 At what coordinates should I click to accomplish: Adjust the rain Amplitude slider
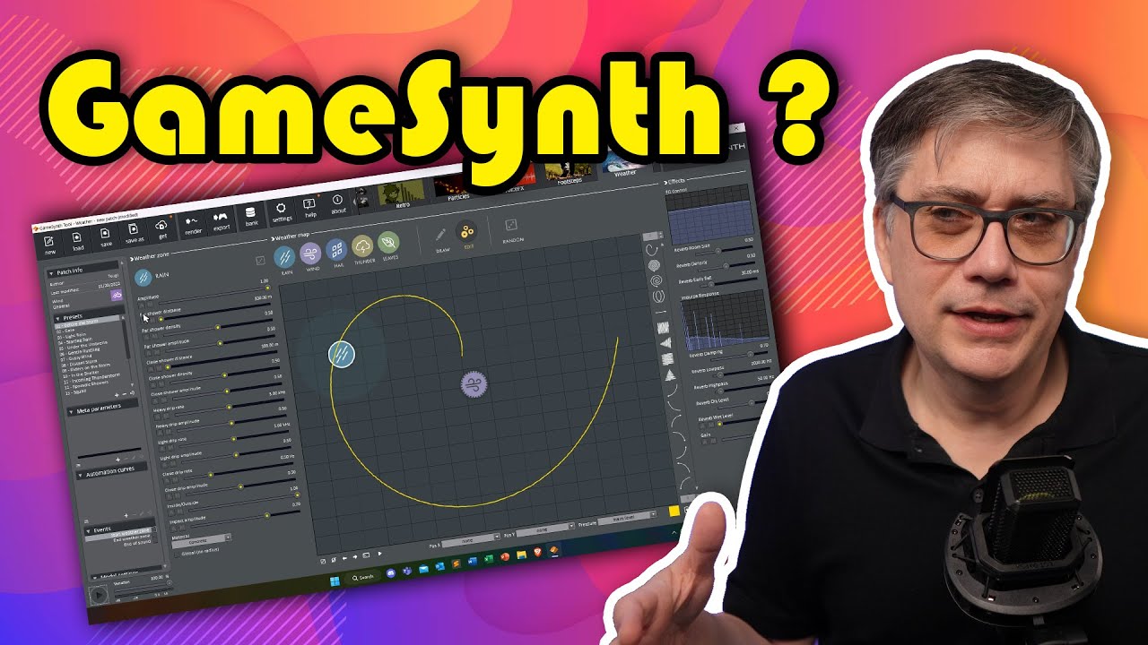pos(213,295)
